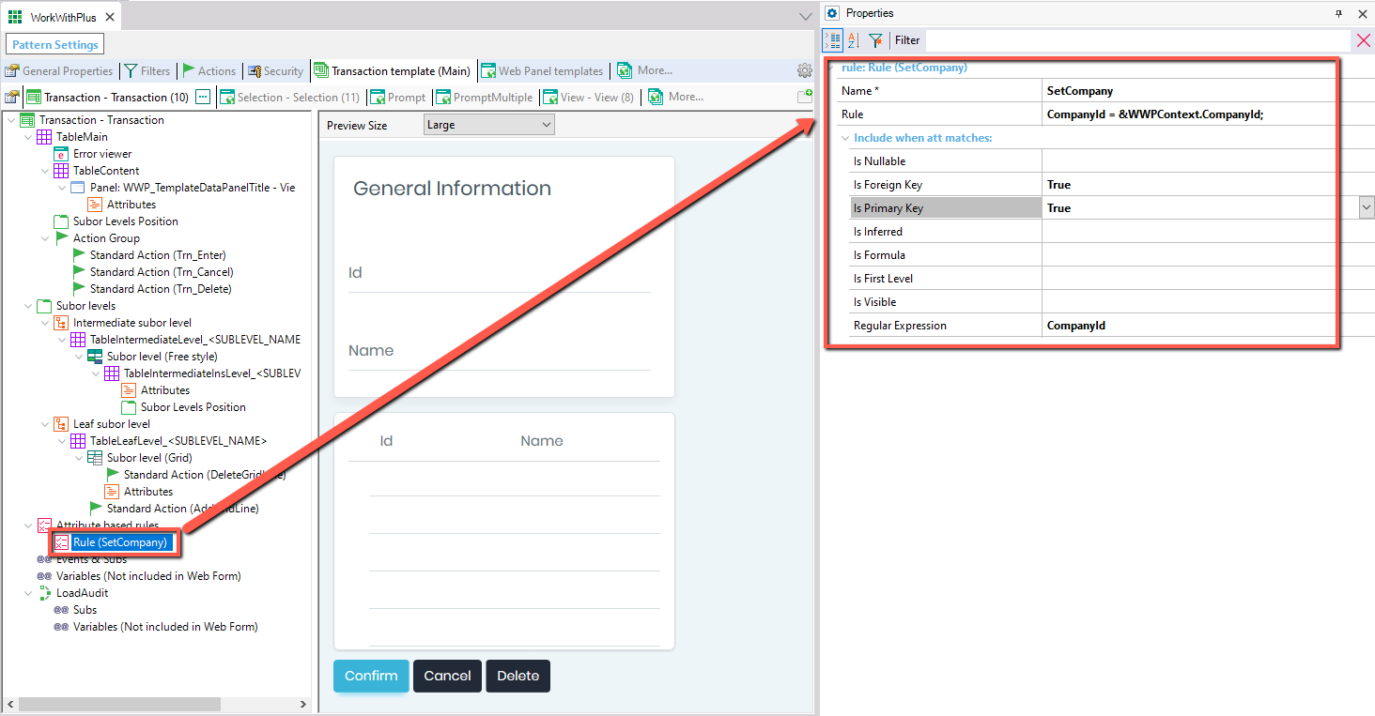Click the alphabetical sort icon in Properties
This screenshot has width=1375, height=716.
click(853, 40)
